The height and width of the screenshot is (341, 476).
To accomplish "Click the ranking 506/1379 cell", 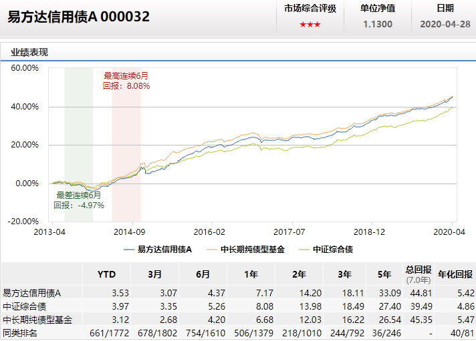I will [x=254, y=333].
